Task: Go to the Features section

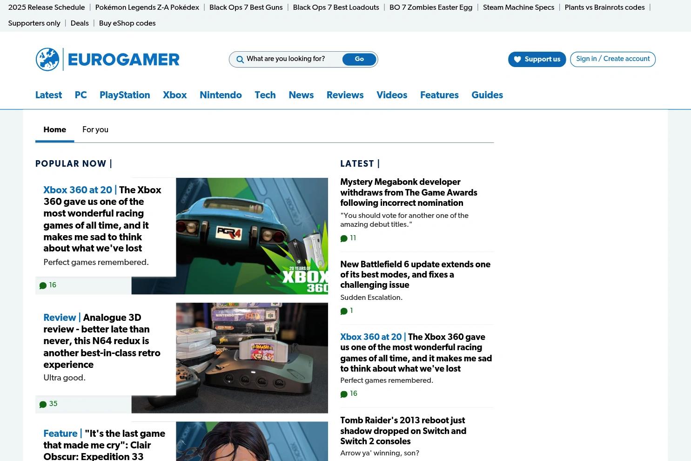Action: (x=439, y=95)
